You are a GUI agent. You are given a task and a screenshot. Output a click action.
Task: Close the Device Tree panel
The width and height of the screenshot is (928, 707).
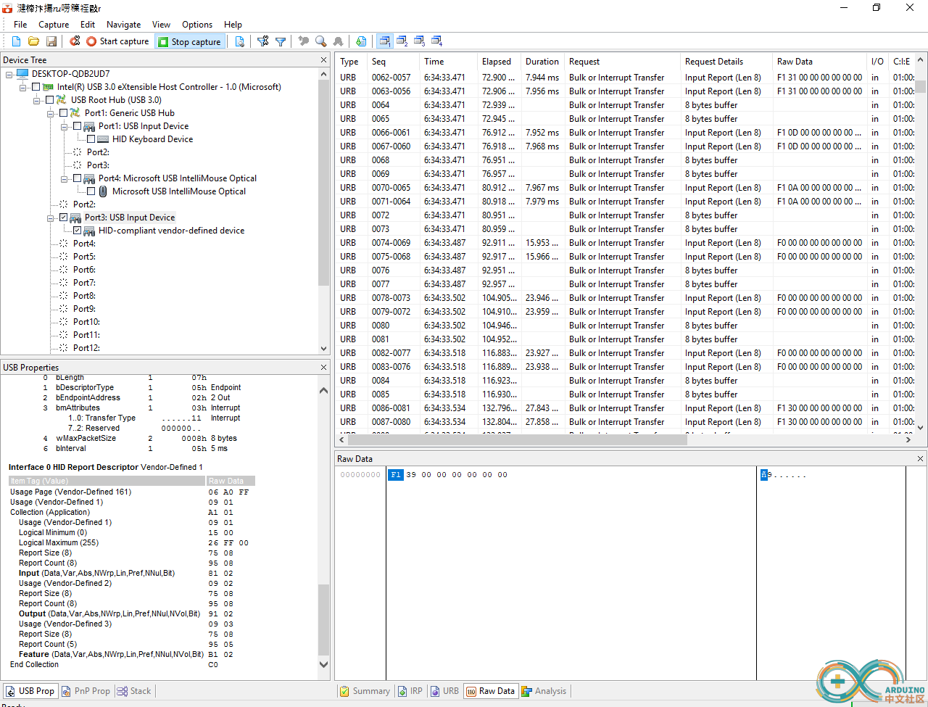(323, 60)
